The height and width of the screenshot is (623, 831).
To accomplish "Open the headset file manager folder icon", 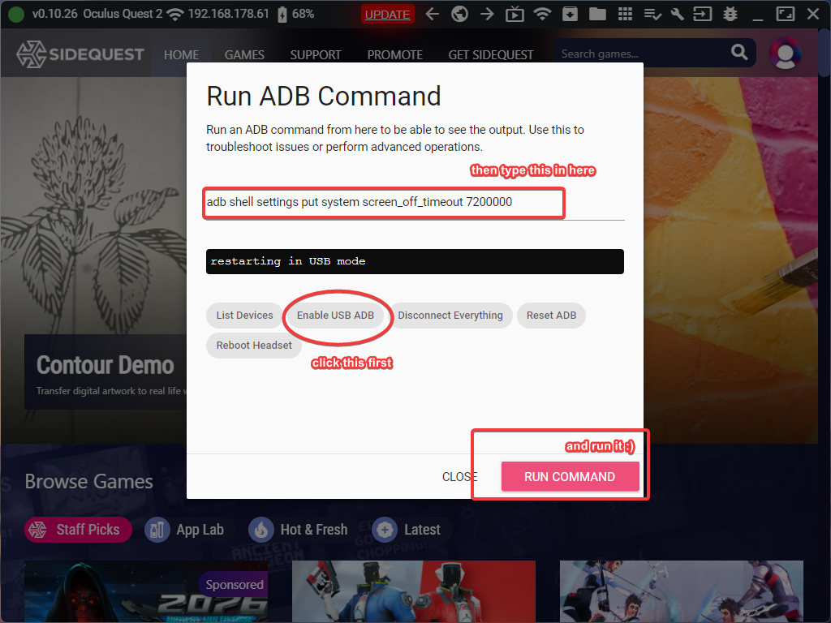I will (x=597, y=14).
